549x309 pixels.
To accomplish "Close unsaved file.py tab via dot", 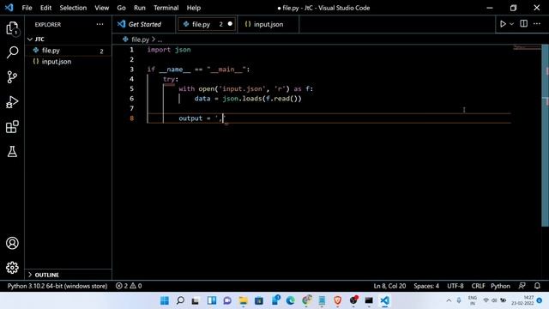I will 230,24.
